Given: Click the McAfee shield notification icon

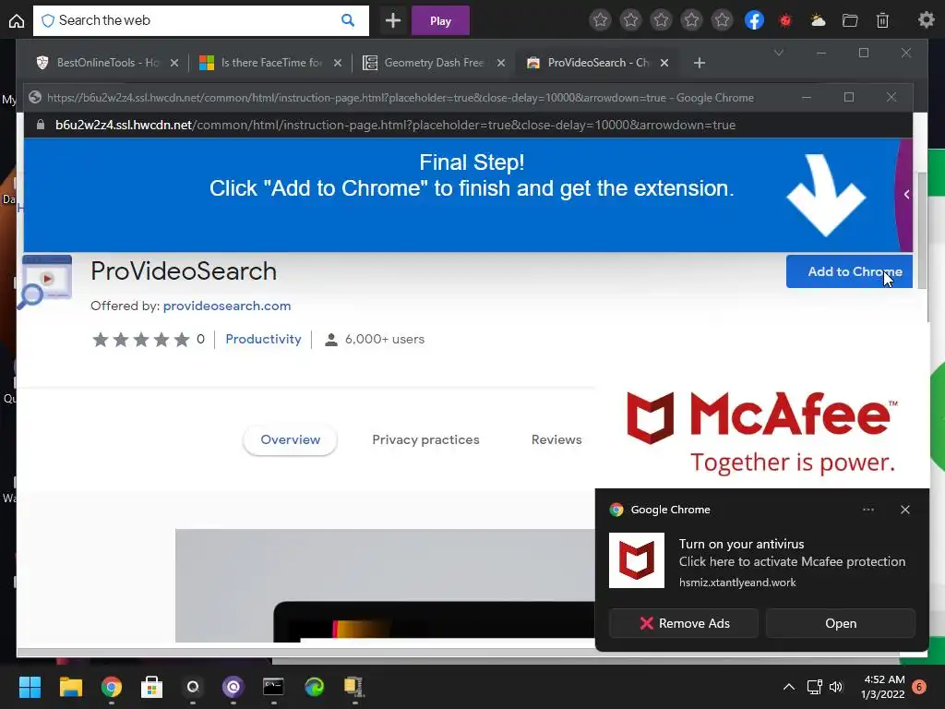Looking at the screenshot, I should point(637,560).
